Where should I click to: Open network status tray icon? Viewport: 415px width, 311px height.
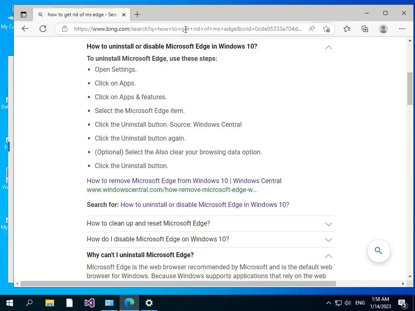(x=338, y=303)
